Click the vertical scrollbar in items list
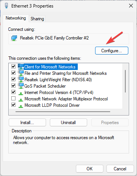This screenshot has height=176, width=137. (x=125, y=81)
